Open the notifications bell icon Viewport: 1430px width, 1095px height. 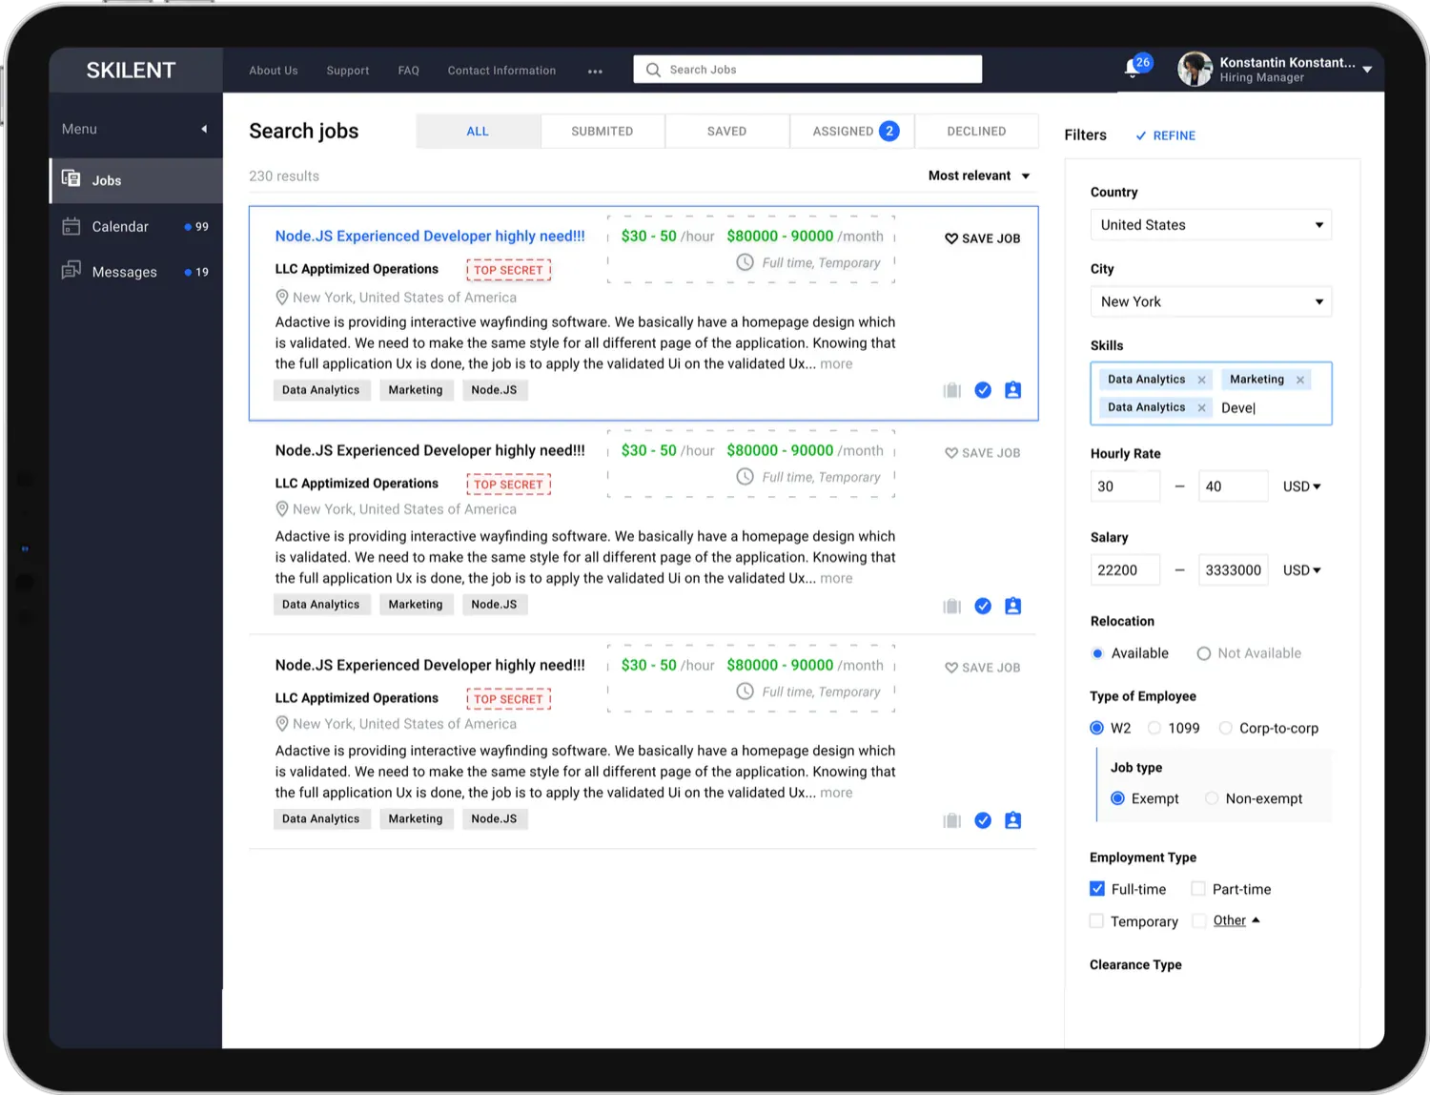tap(1133, 69)
